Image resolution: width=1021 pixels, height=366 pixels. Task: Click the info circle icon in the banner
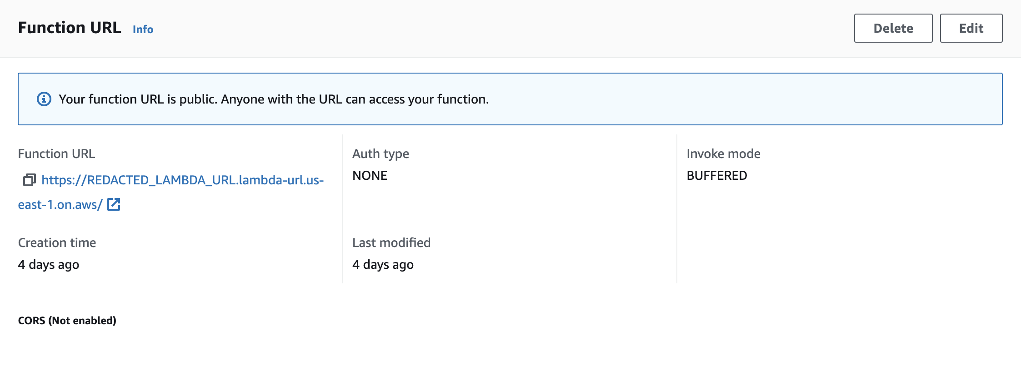pos(44,99)
